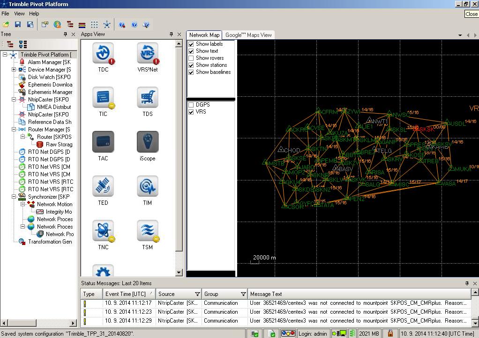Screen dimensions: 479x338
Task: Collapse the first NtripCaster tree node
Action: [14, 100]
